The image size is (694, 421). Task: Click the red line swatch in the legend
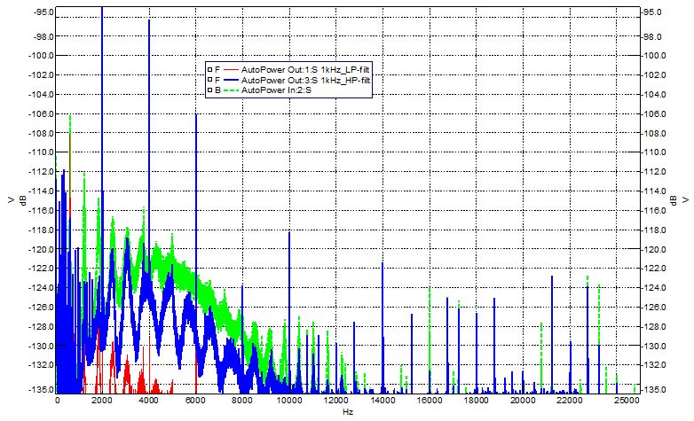click(x=231, y=70)
